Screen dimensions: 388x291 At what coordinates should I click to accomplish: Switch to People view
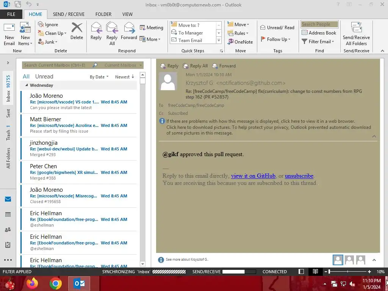(x=8, y=230)
